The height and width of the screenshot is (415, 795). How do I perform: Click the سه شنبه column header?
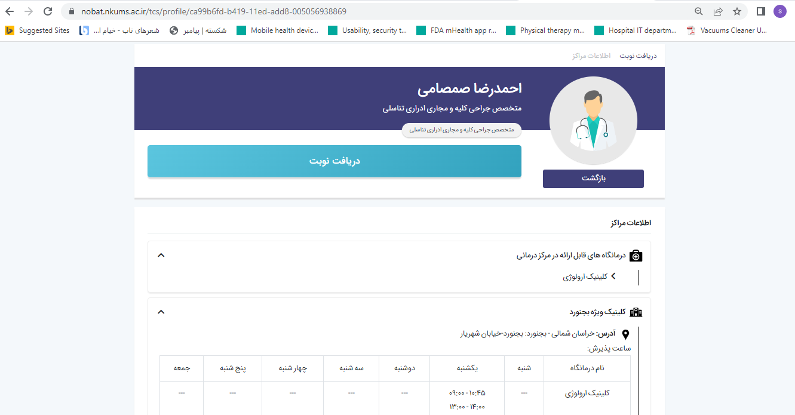click(x=351, y=368)
